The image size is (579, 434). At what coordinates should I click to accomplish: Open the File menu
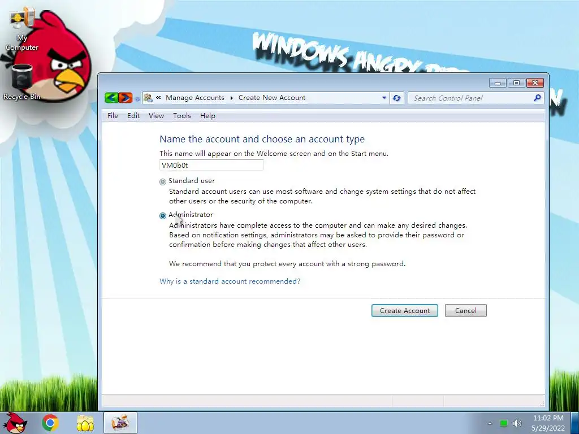tap(113, 116)
